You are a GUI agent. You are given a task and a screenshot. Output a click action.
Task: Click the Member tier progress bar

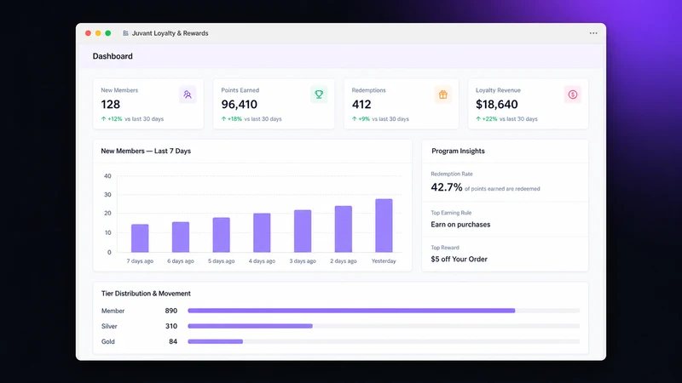(384, 311)
